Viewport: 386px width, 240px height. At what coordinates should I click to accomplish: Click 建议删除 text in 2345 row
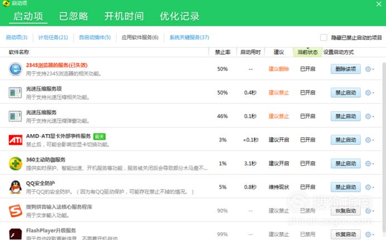(279, 69)
